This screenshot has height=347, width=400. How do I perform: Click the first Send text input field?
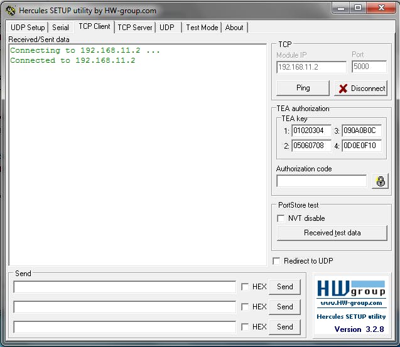[x=124, y=287]
